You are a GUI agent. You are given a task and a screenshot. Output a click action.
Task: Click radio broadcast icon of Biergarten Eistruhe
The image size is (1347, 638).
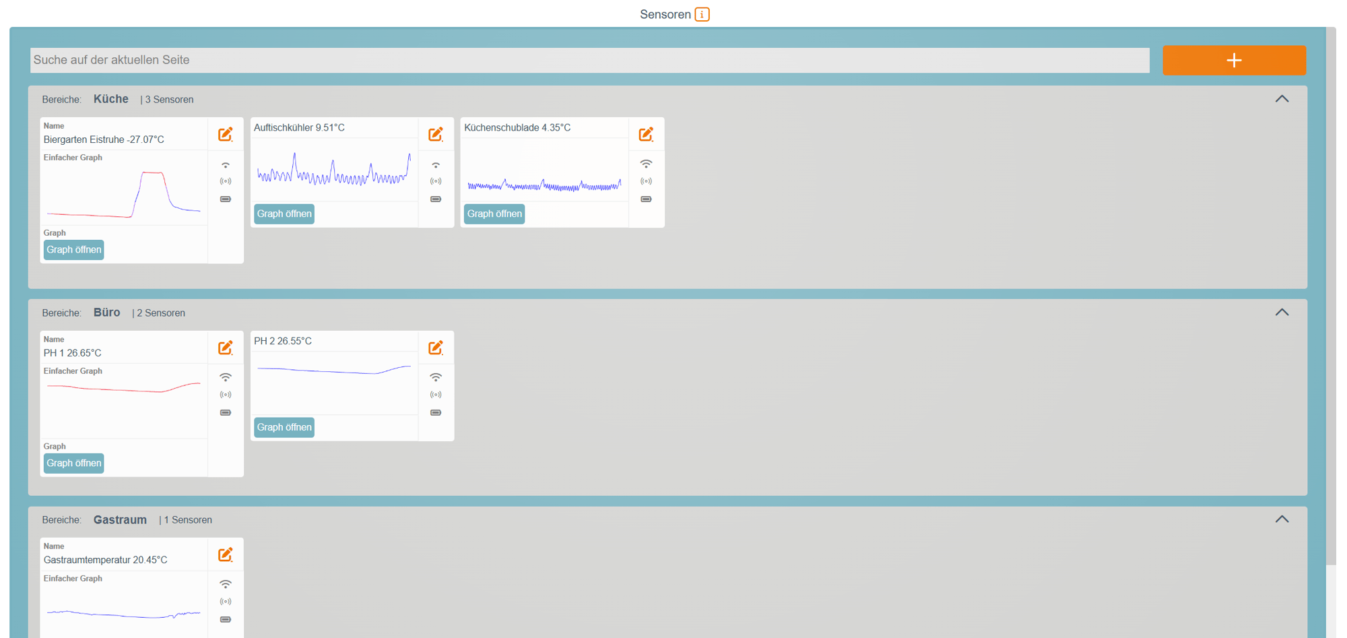(226, 181)
